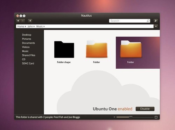Viewport: 175px width, 130px height.
Task: Go to Home in the path bar
Action: [21, 26]
